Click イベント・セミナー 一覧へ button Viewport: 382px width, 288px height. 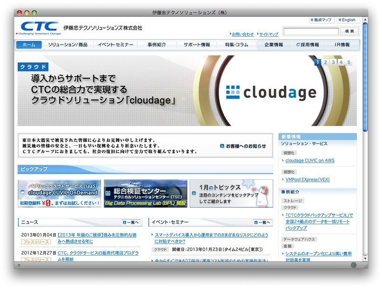[x=262, y=223]
